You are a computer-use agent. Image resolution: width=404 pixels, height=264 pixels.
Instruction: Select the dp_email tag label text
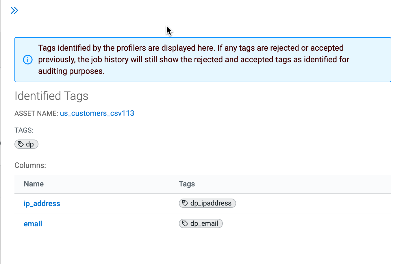[x=204, y=223]
